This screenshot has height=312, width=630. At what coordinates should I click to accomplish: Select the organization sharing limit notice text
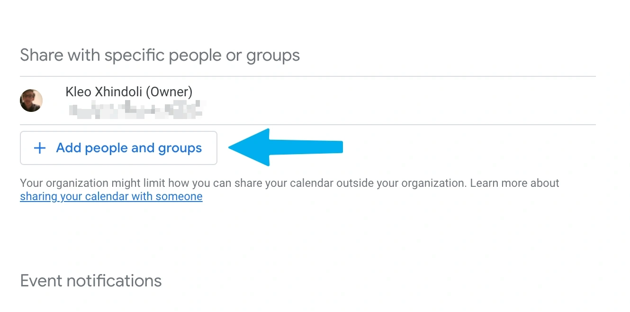pyautogui.click(x=289, y=183)
